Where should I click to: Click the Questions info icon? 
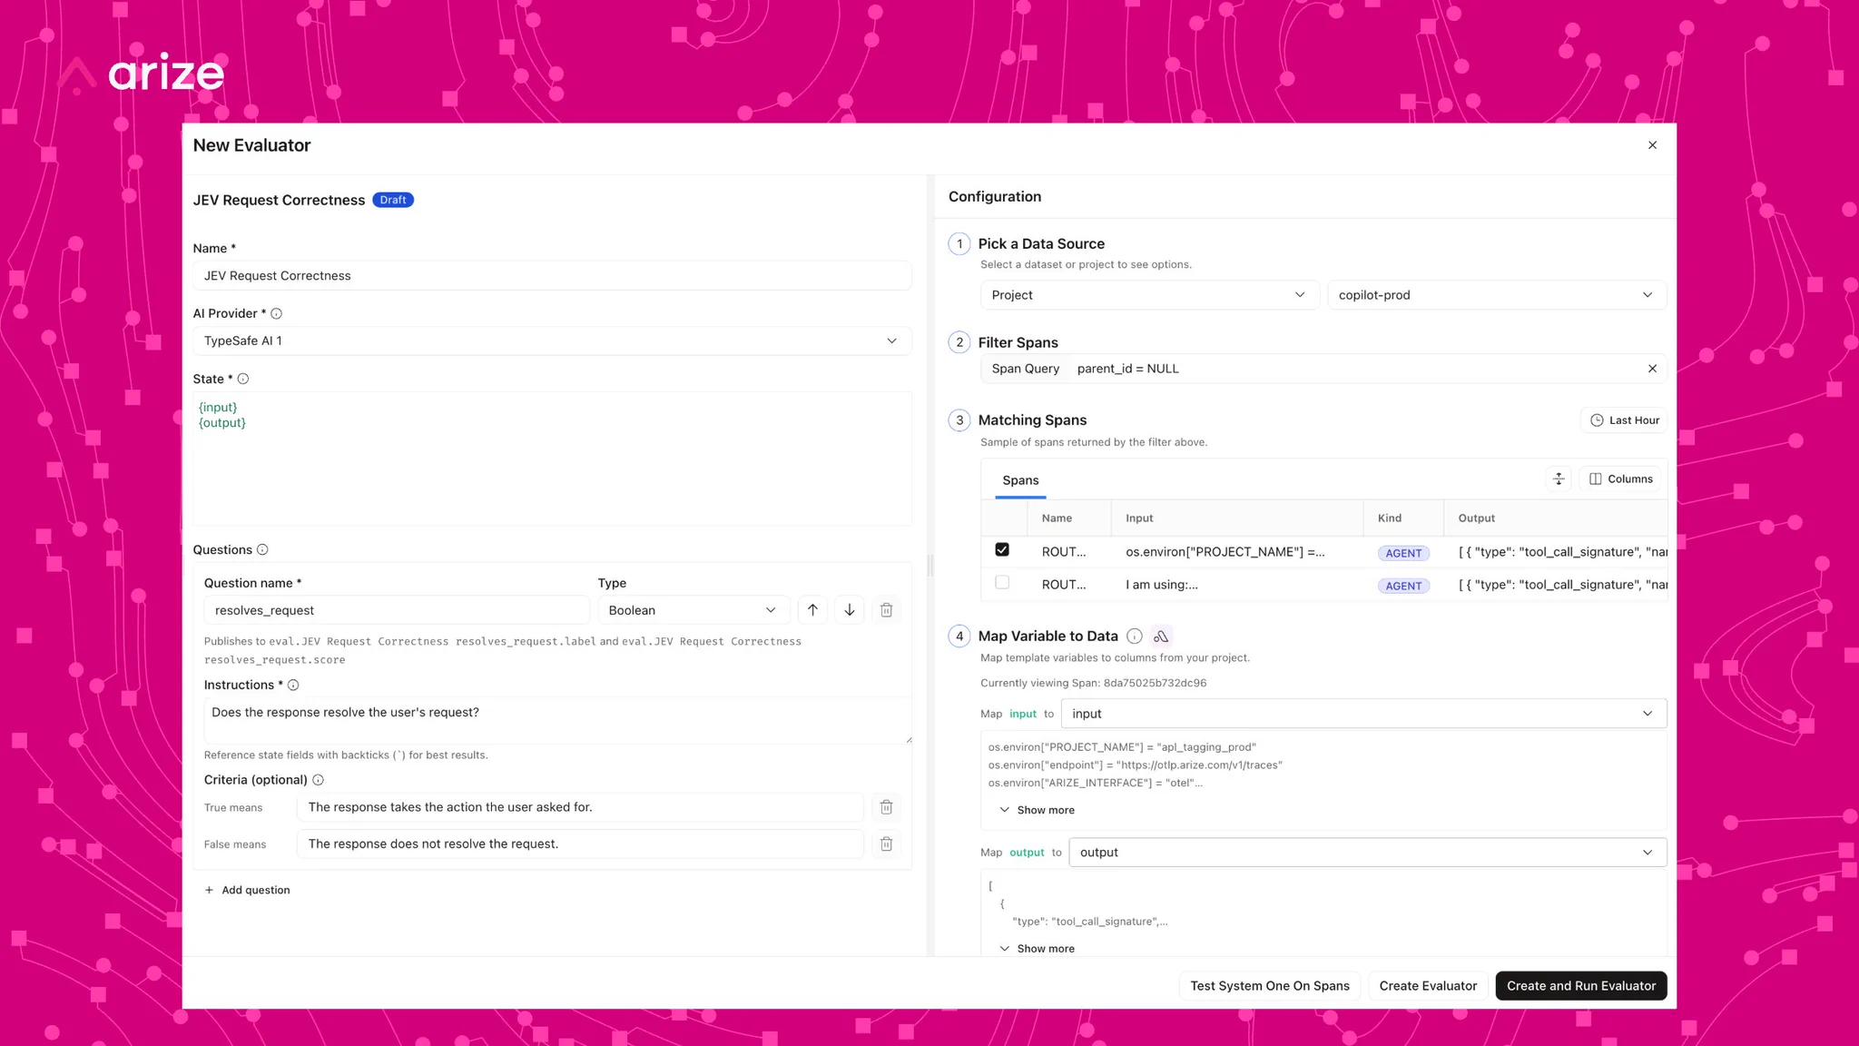pos(262,549)
